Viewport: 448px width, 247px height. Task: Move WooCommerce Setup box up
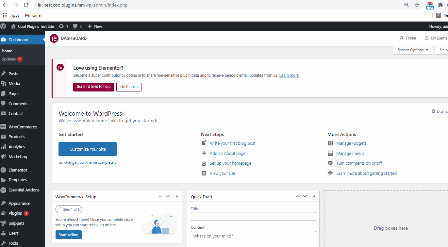[x=160, y=196]
